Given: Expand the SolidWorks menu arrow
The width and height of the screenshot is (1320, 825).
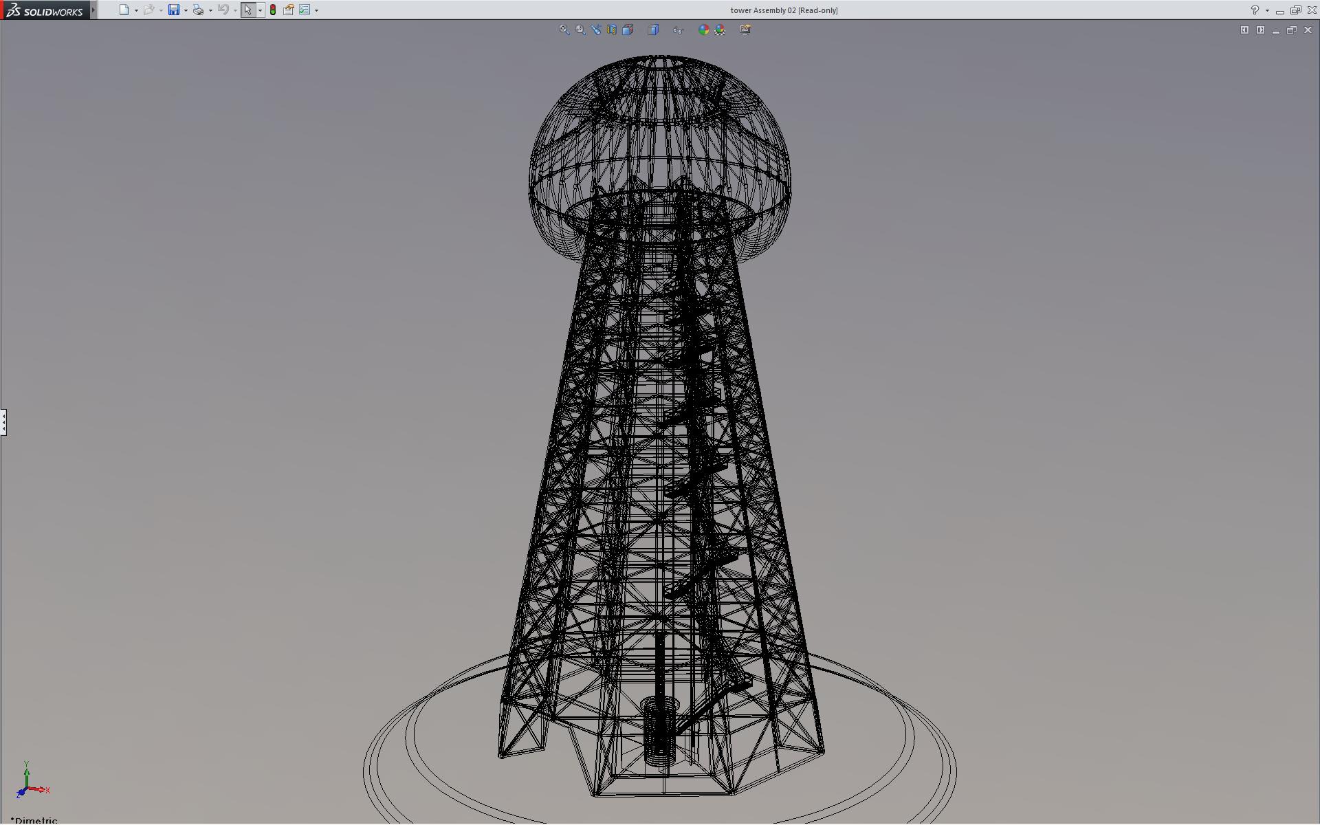Looking at the screenshot, I should (x=93, y=10).
